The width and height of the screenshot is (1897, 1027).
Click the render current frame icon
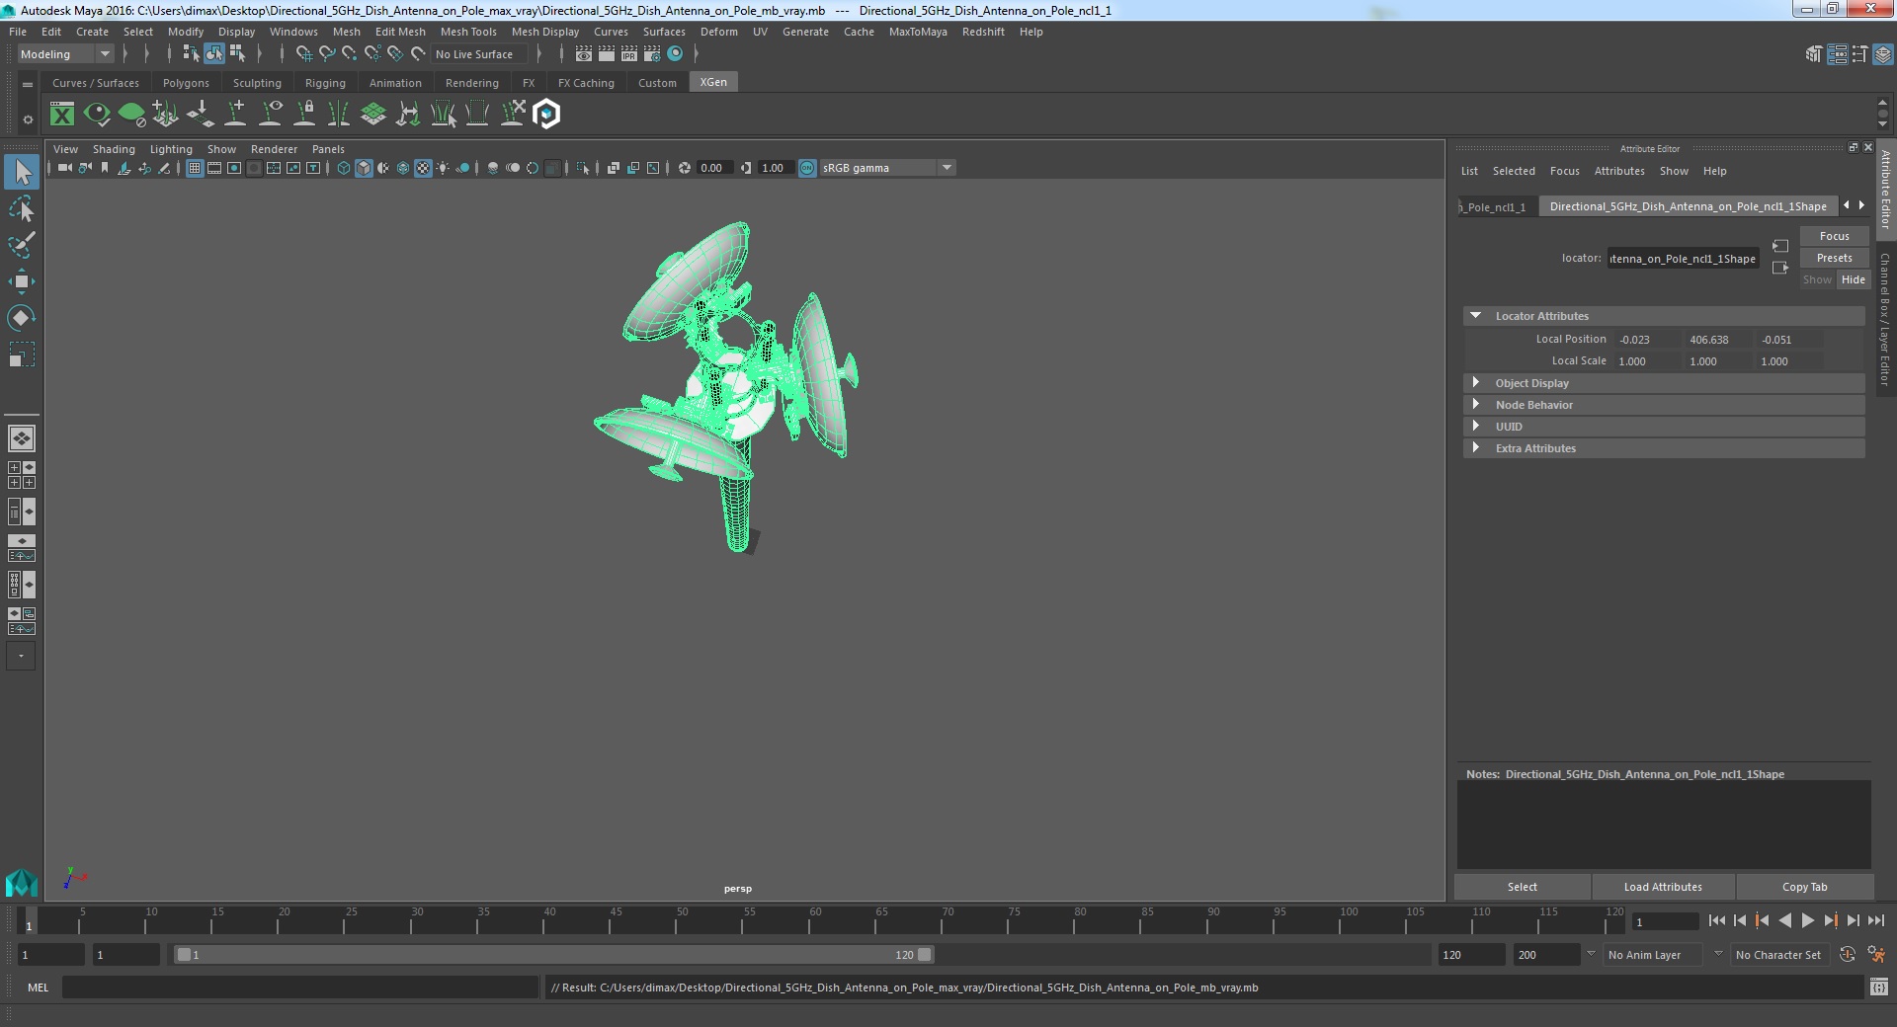pos(606,54)
